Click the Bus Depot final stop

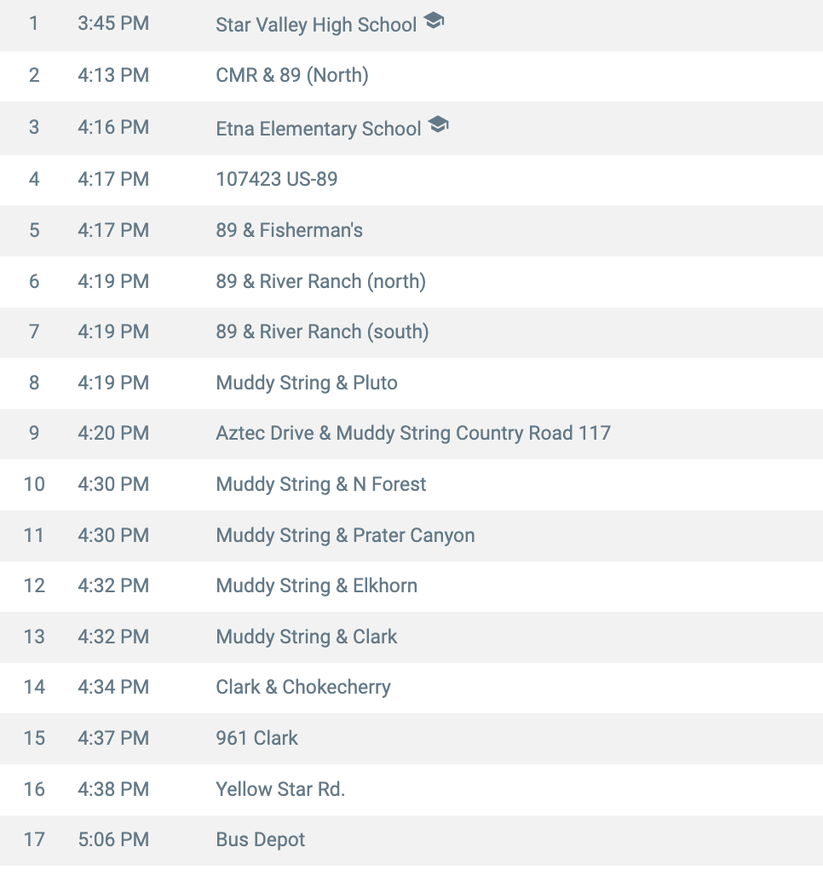tap(261, 839)
